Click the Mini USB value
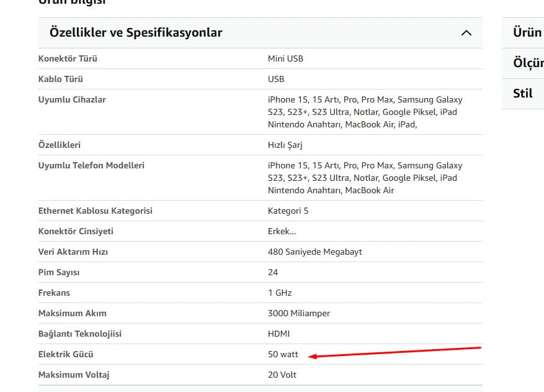 [285, 58]
